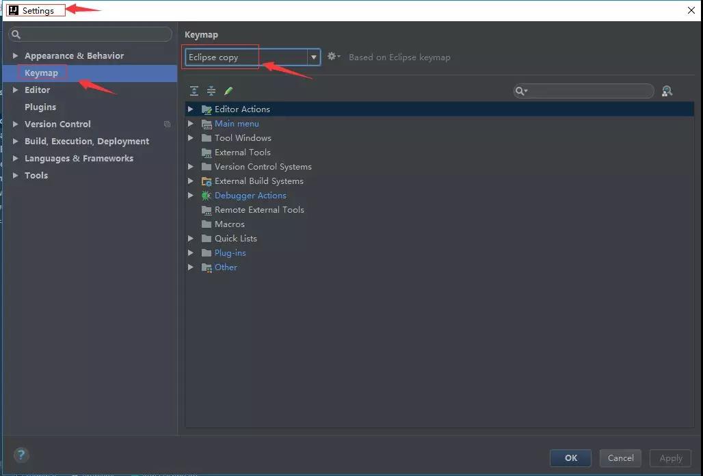
Task: Click the Cancel button
Action: (620, 458)
